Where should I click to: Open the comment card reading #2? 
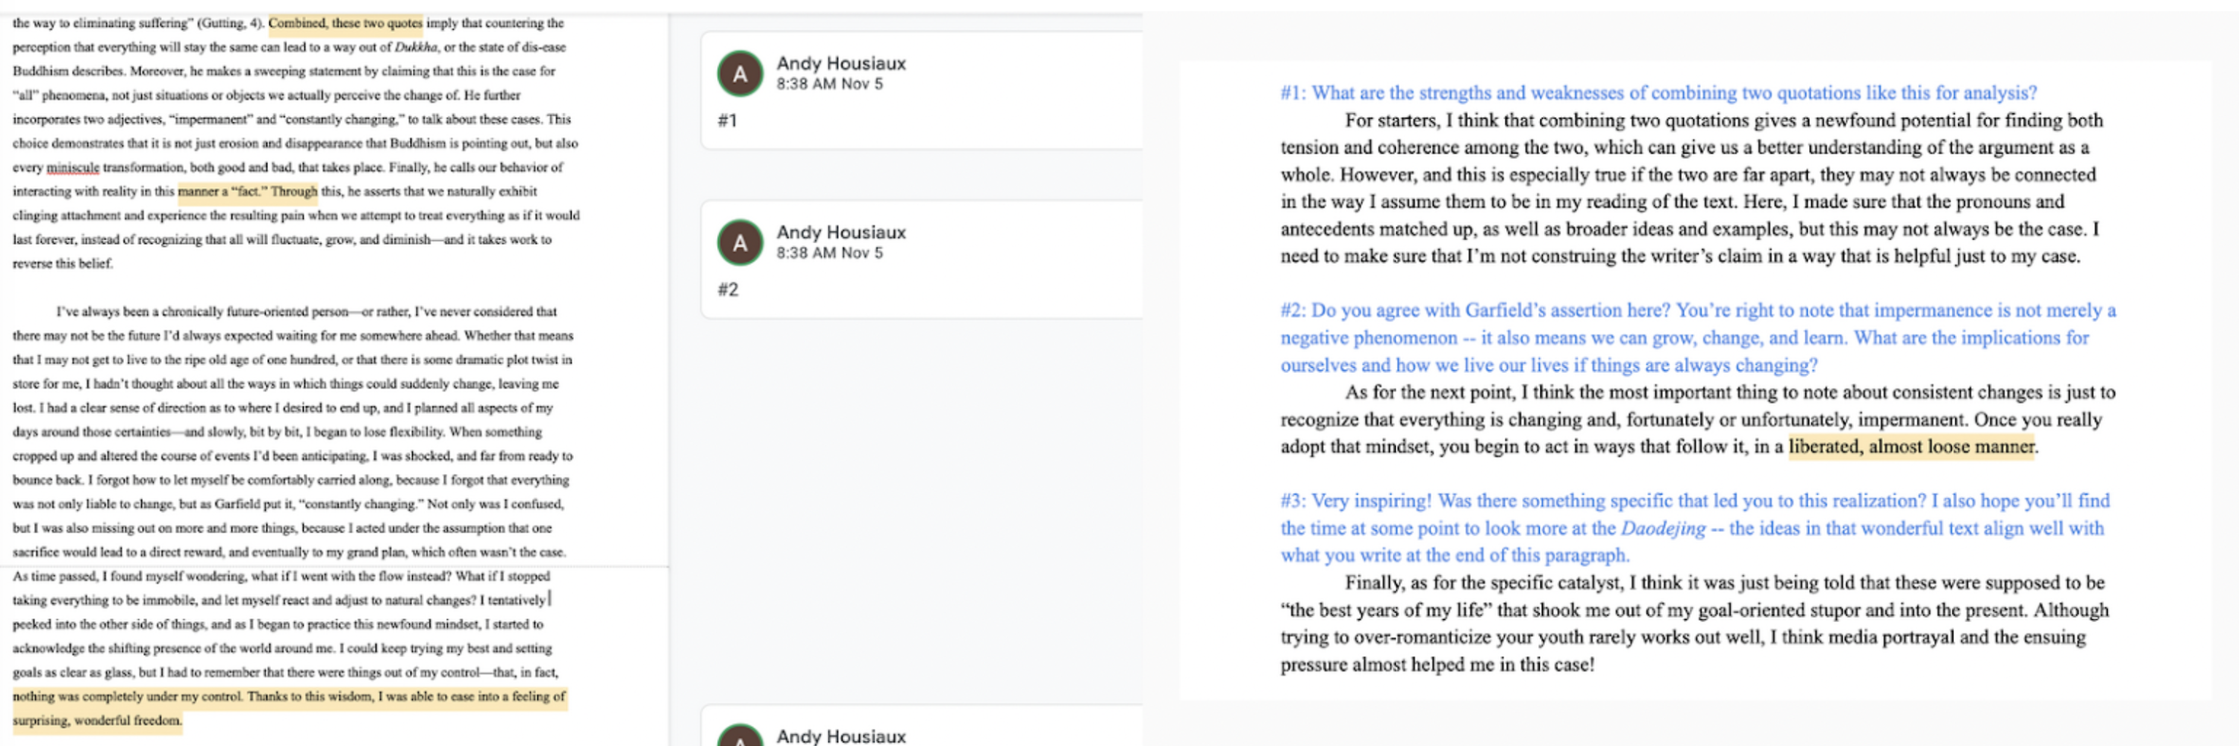[921, 289]
